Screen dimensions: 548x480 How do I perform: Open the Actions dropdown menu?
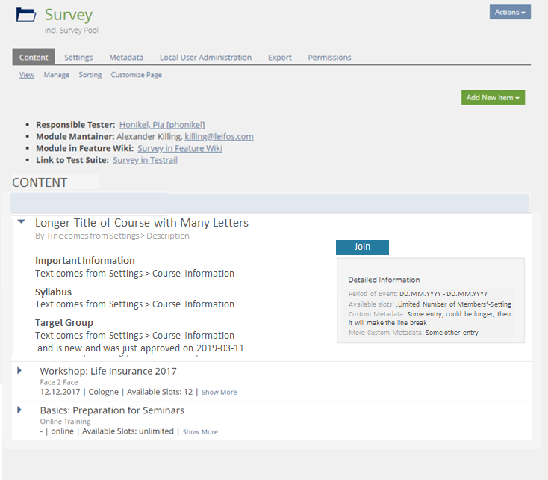click(x=510, y=12)
